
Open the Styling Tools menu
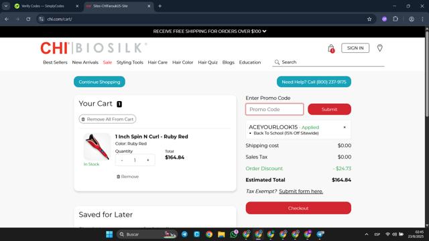click(x=129, y=62)
